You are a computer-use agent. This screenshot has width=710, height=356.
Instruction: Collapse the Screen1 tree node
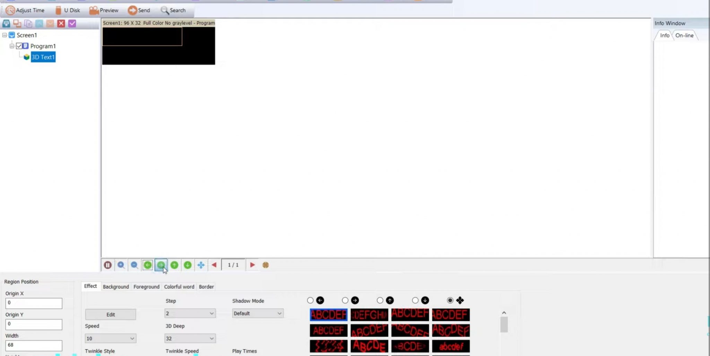click(x=5, y=35)
